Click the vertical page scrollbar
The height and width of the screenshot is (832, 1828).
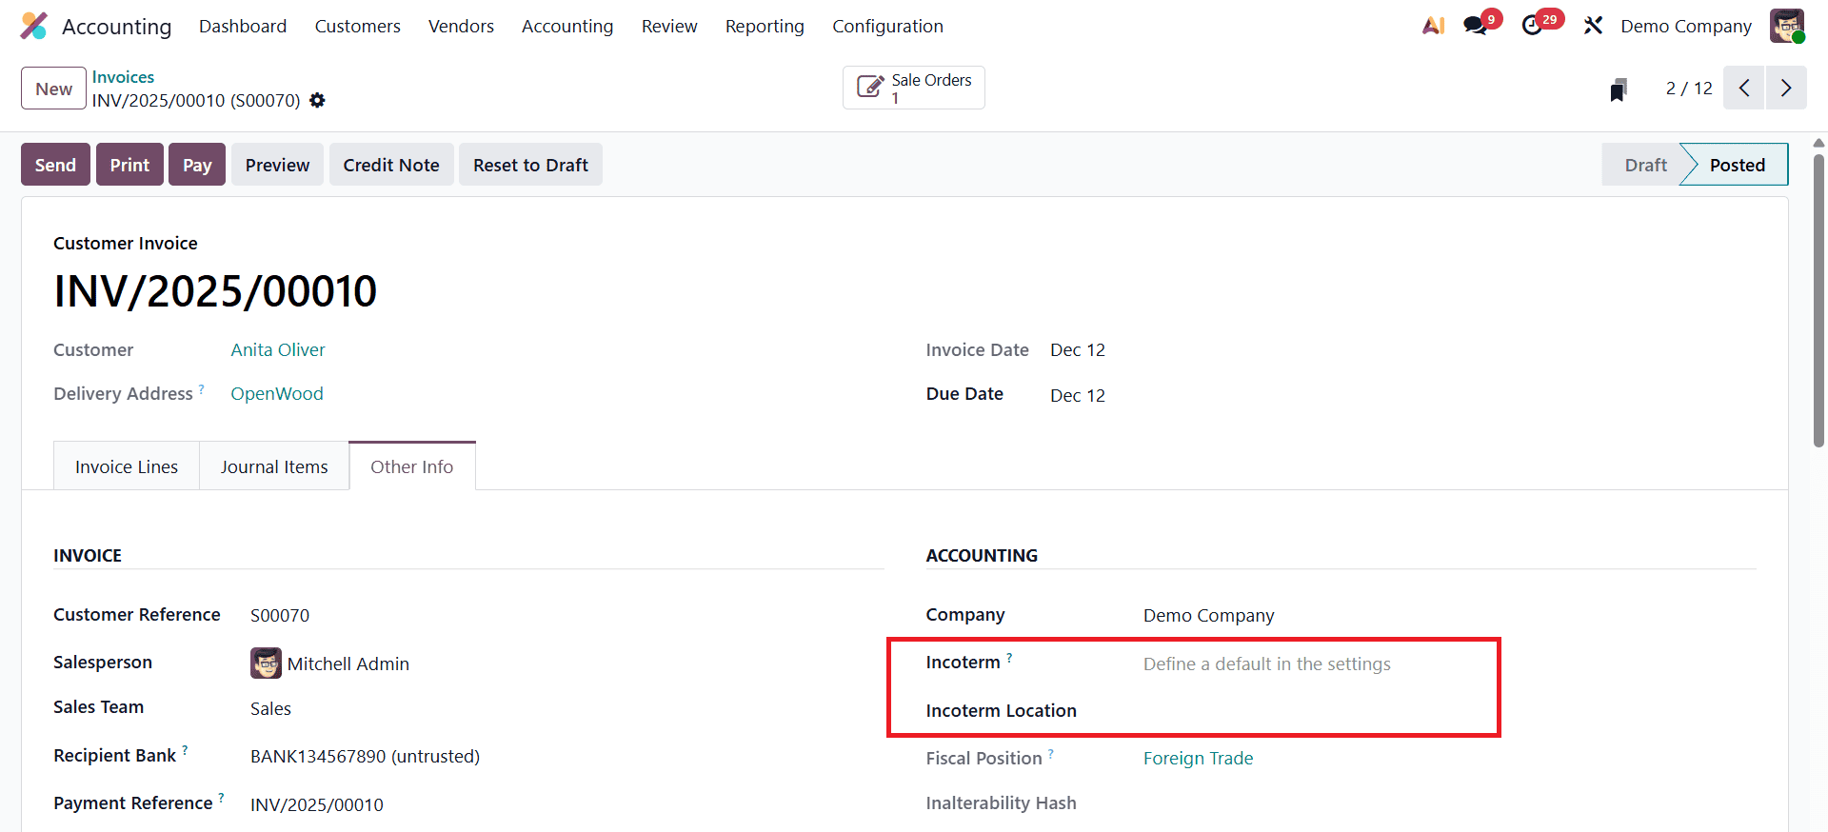point(1818,300)
